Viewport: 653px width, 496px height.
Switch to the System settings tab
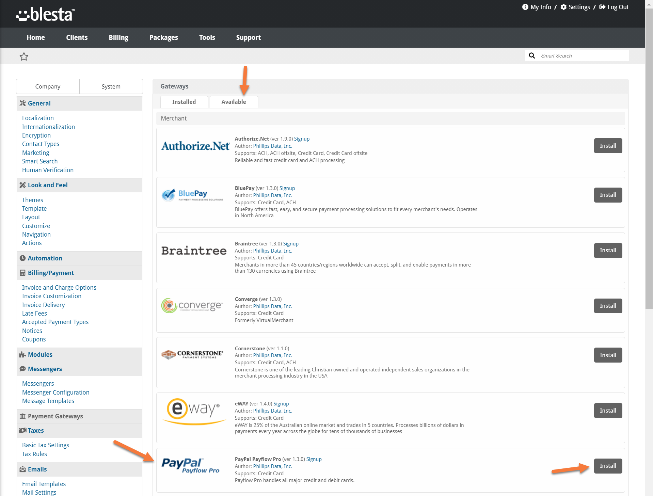pyautogui.click(x=111, y=86)
